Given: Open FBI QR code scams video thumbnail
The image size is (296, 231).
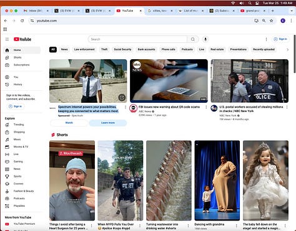Looking at the screenshot, I should 169,81.
